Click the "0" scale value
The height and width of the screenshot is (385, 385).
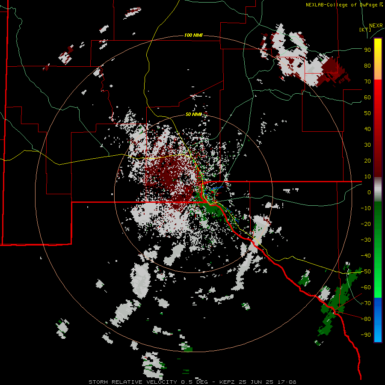369,192
